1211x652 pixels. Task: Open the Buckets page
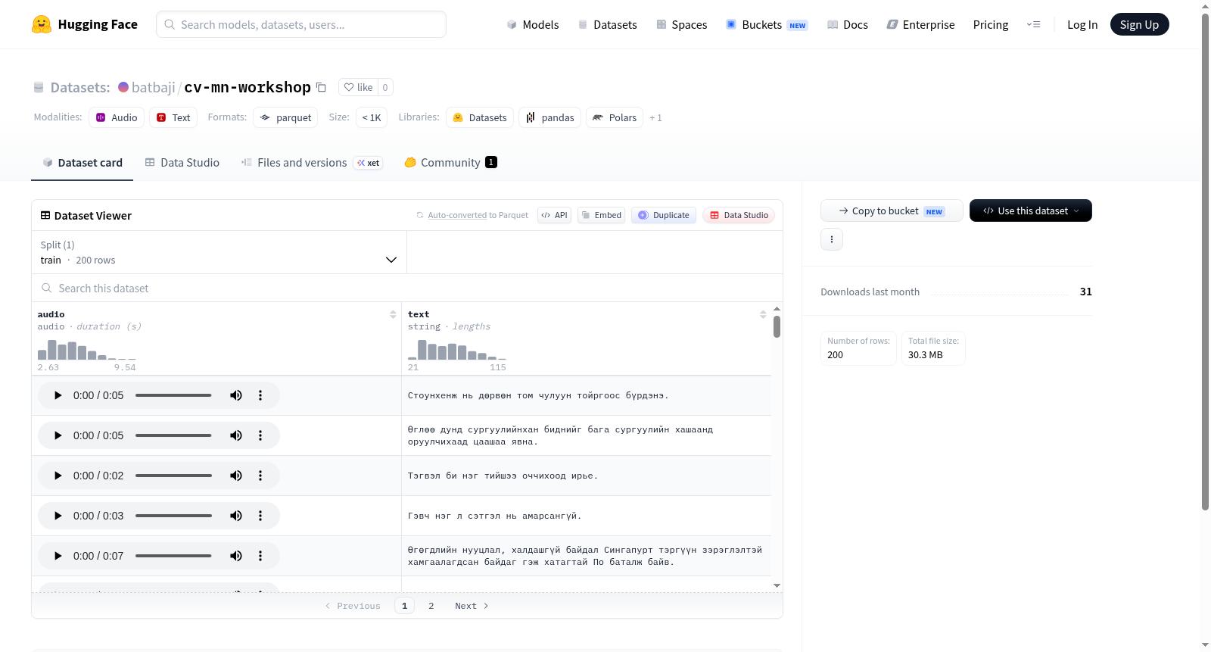(767, 24)
